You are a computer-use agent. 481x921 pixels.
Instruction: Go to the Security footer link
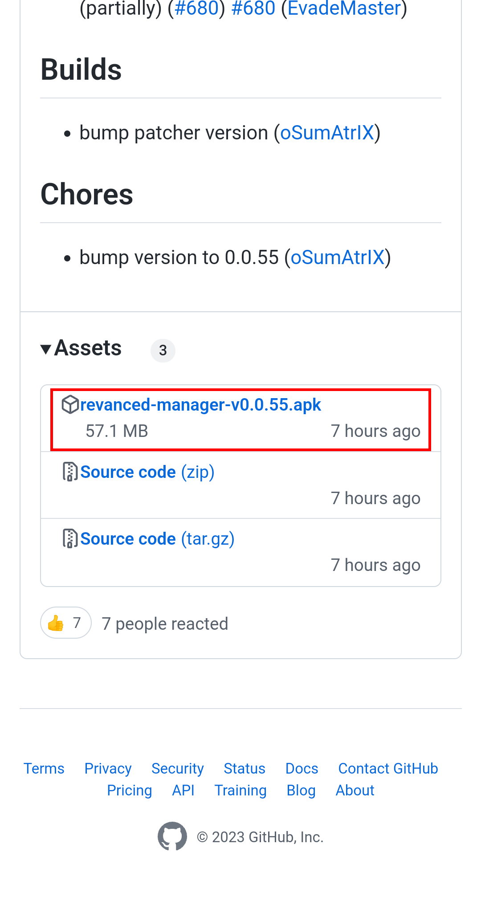177,769
